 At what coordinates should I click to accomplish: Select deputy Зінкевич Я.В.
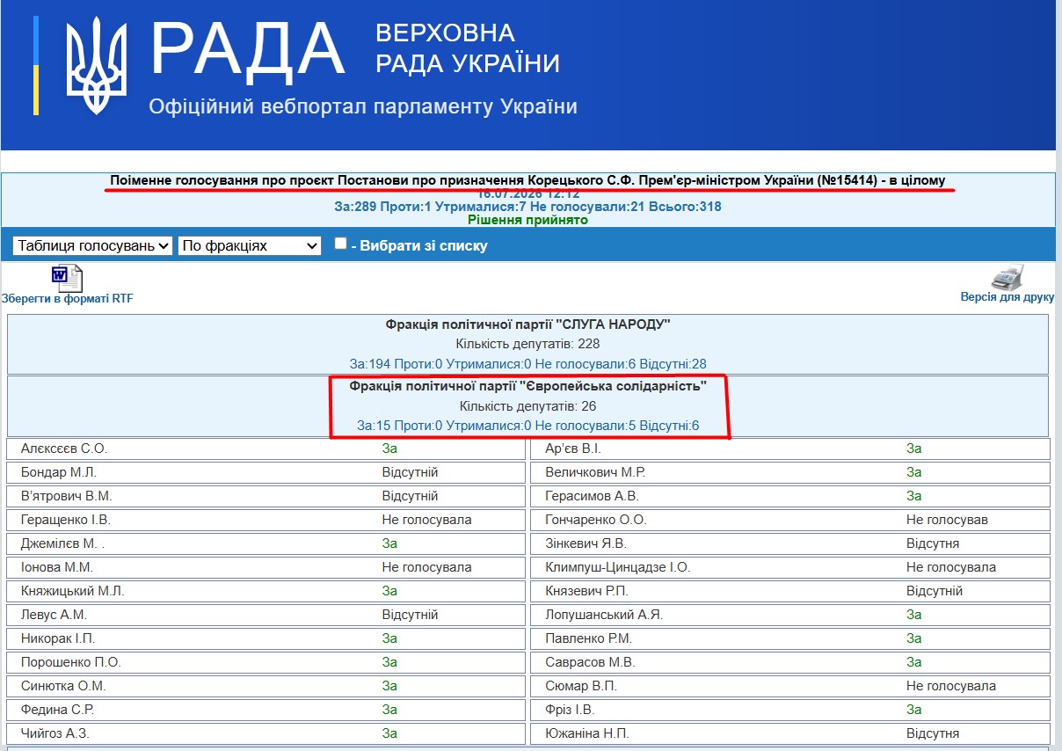(x=586, y=543)
